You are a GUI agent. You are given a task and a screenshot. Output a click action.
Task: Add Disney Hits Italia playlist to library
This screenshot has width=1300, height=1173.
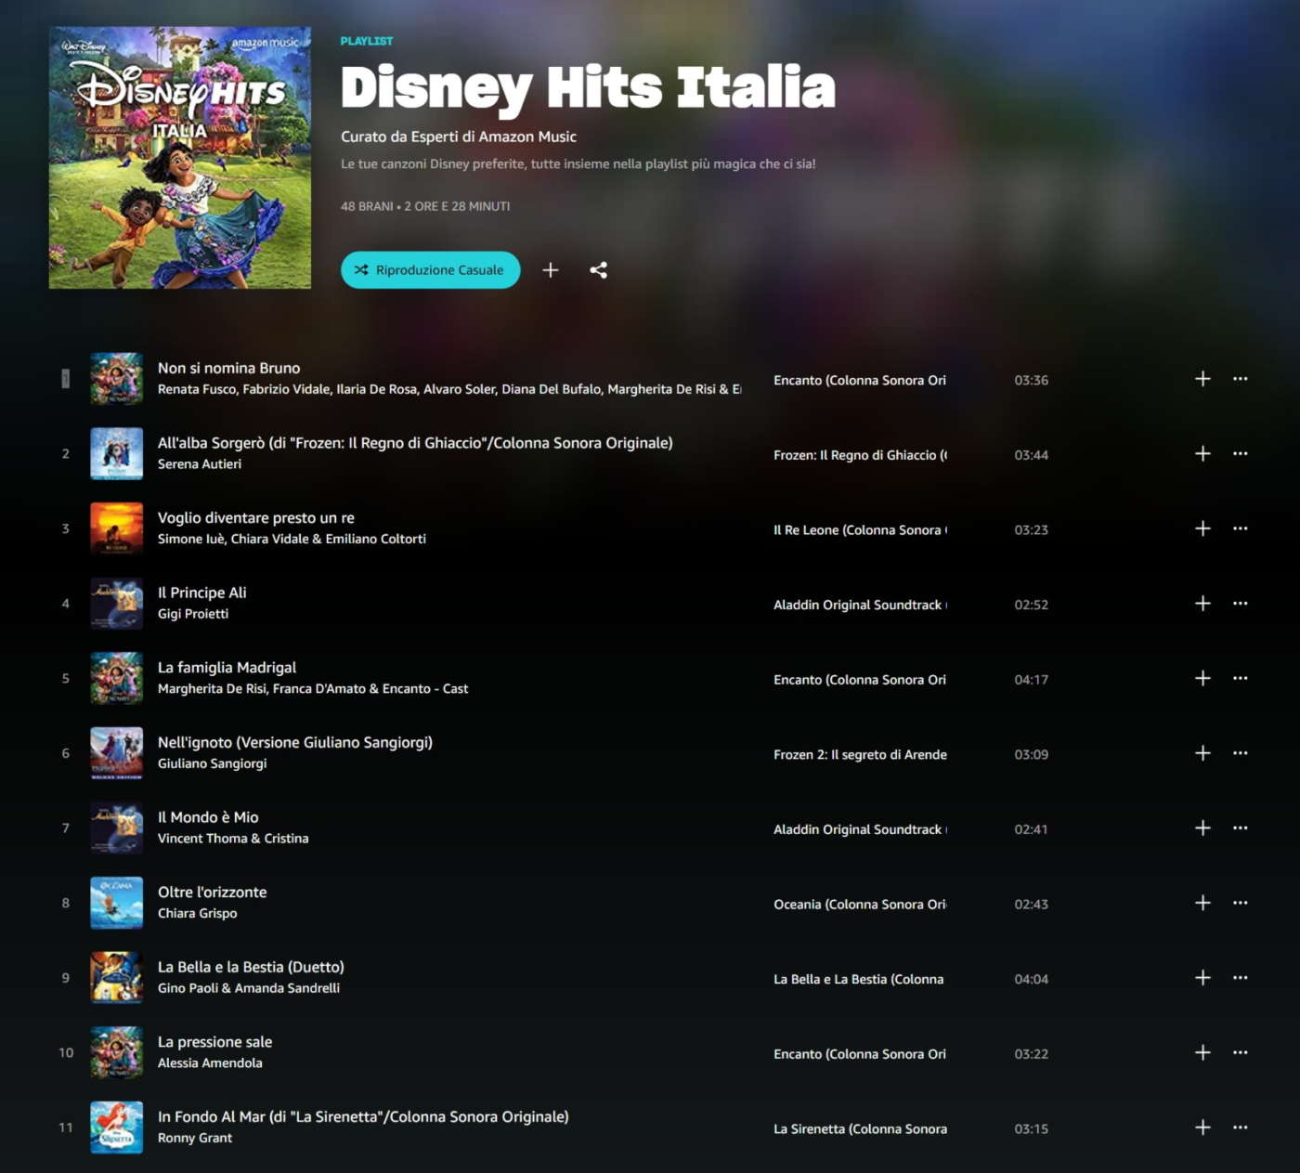tap(551, 270)
